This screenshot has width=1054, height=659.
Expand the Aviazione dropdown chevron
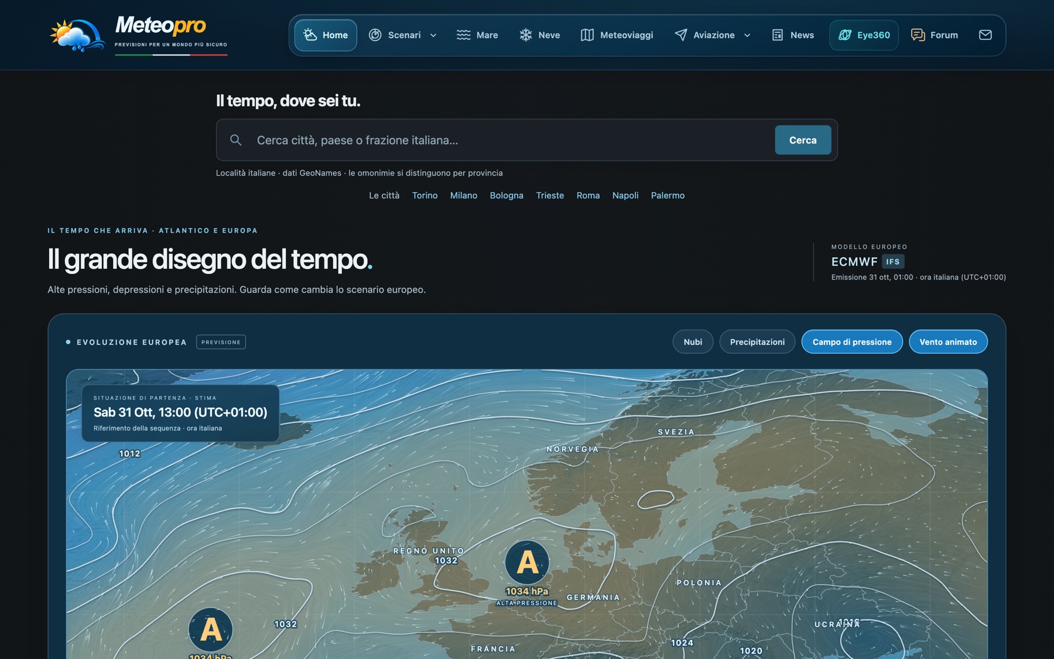point(747,35)
